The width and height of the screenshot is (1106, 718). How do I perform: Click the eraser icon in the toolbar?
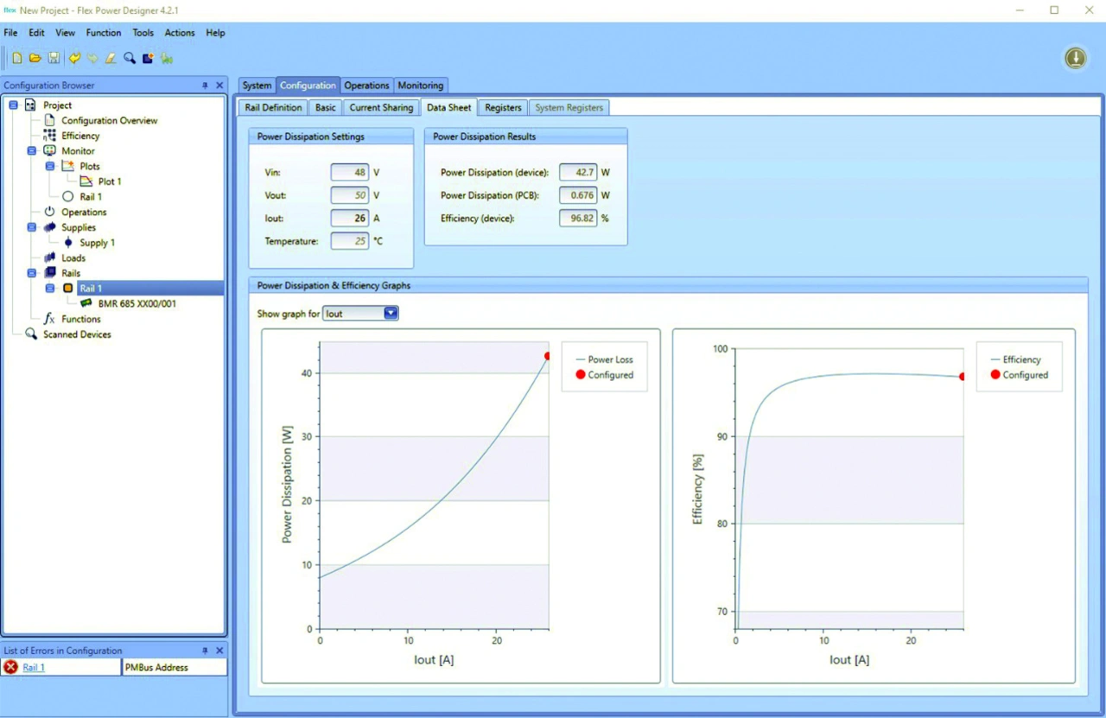(x=111, y=58)
